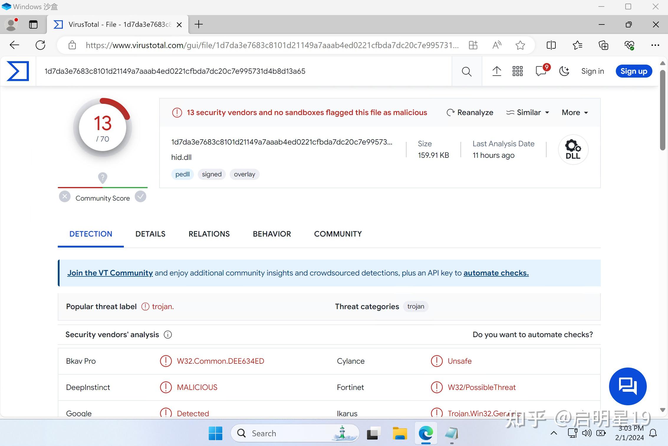Screen dimensions: 668x446
Task: Open the Collections icon
Action: coord(603,45)
